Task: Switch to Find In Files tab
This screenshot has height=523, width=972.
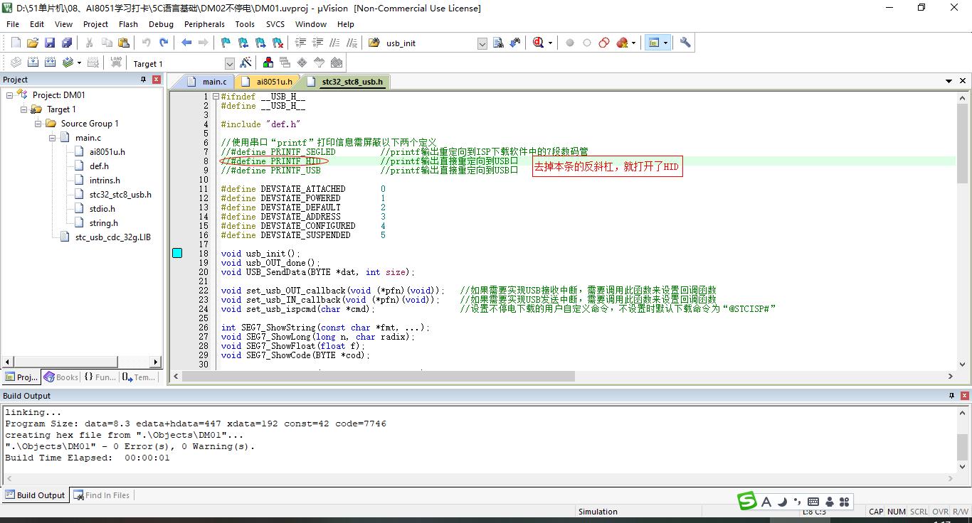Action: 101,495
